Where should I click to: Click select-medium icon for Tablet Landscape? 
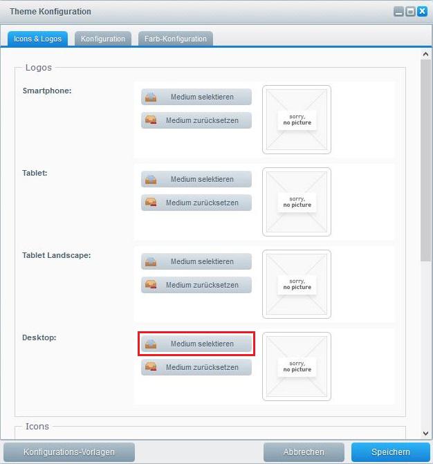pyautogui.click(x=151, y=261)
